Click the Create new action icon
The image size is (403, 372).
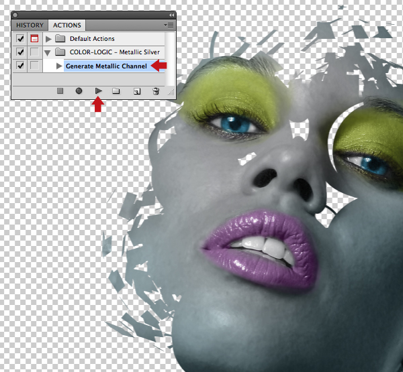click(137, 91)
